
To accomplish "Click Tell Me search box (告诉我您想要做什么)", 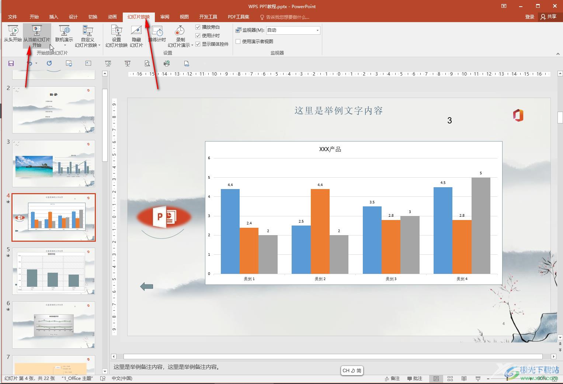I will [x=285, y=17].
